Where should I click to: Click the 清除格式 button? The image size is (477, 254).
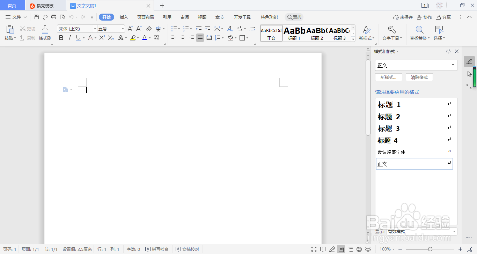click(x=419, y=77)
